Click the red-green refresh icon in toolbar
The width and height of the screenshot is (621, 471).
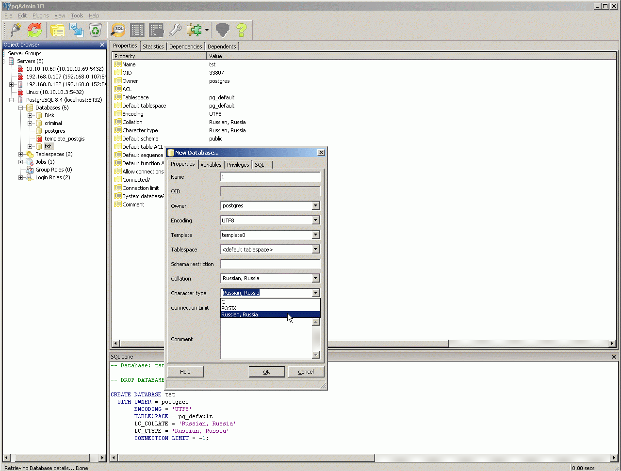(34, 30)
